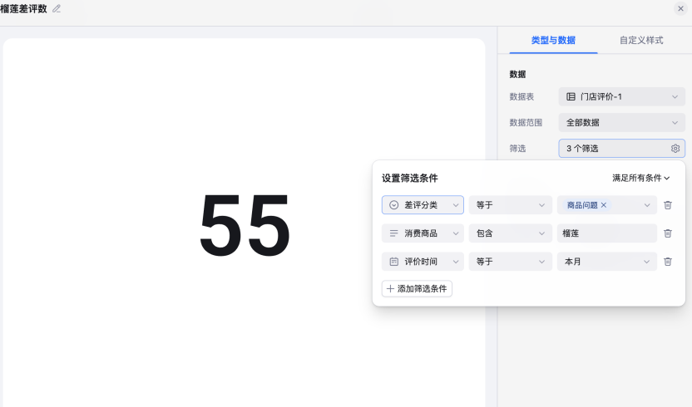This screenshot has height=407, width=692.
Task: Delete the 消费商品 filter condition
Action: point(668,233)
